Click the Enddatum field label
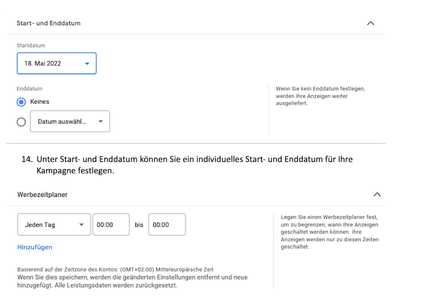This screenshot has width=430, height=300. (30, 88)
